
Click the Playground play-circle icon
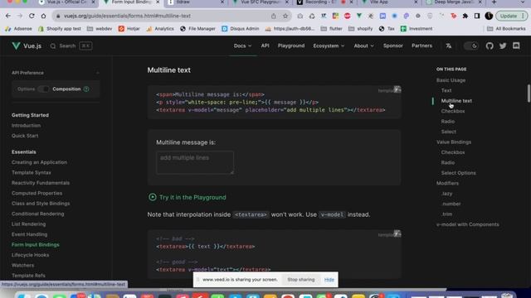(x=153, y=197)
